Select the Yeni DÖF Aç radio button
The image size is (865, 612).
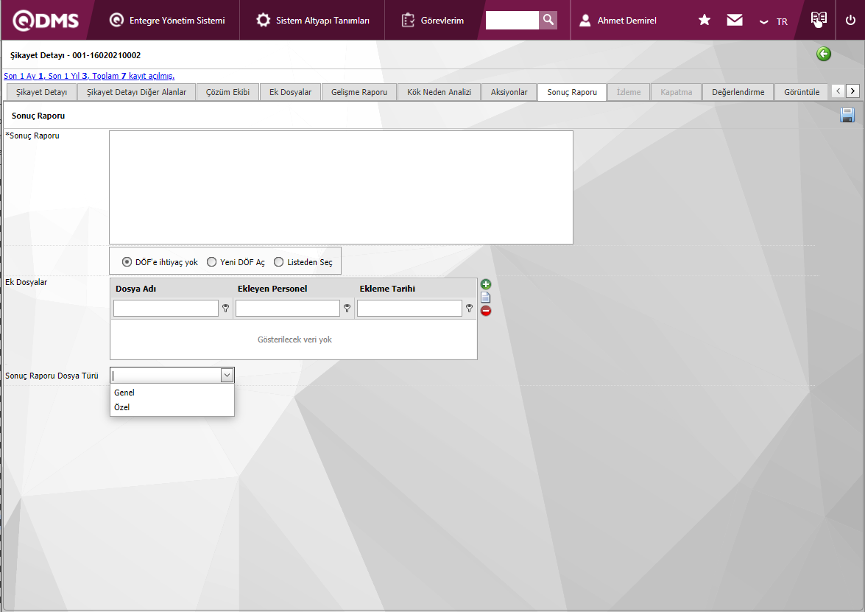click(211, 262)
